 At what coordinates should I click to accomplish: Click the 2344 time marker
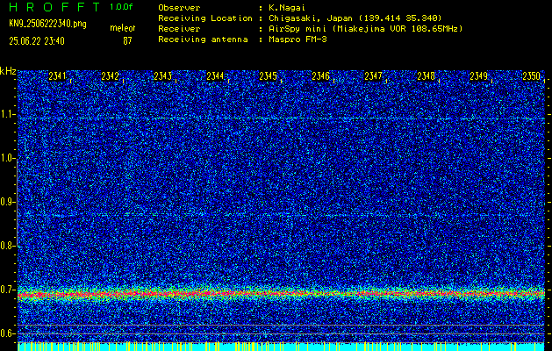pyautogui.click(x=216, y=76)
